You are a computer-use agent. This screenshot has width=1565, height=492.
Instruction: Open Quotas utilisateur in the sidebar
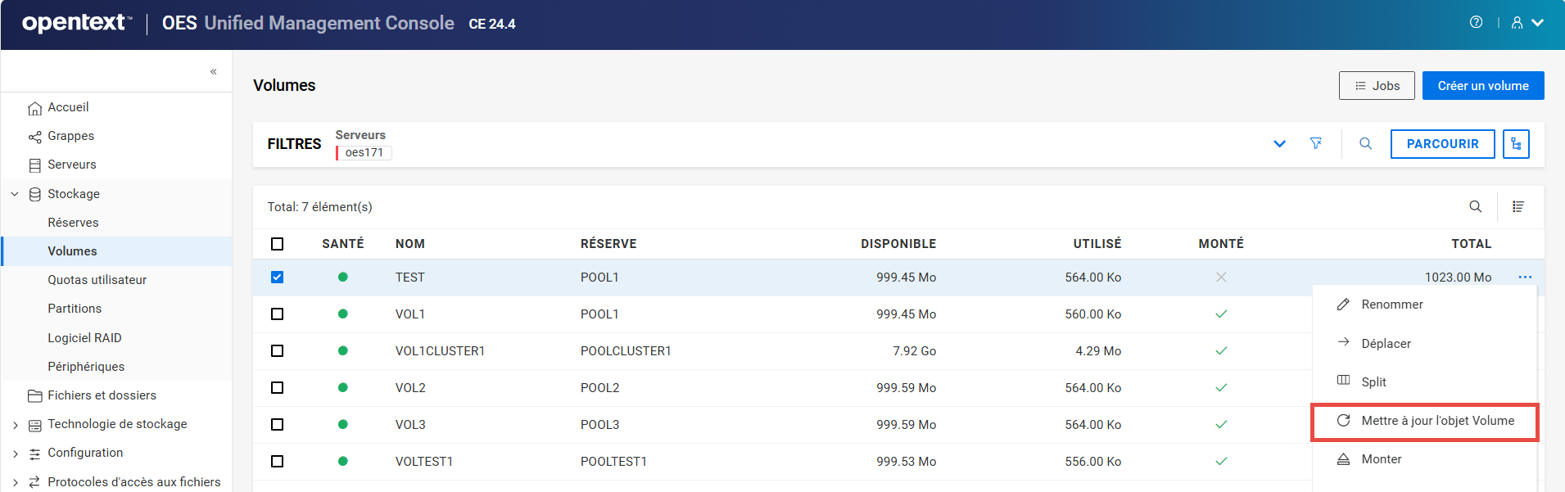(x=97, y=280)
